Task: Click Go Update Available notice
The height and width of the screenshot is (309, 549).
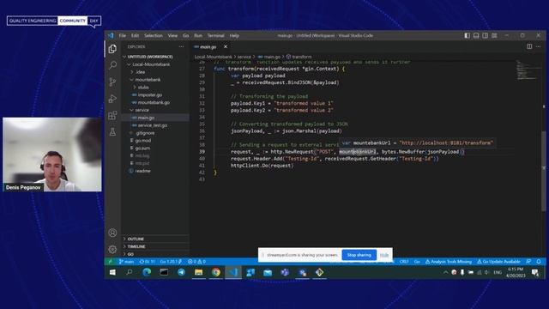Action: [498, 262]
